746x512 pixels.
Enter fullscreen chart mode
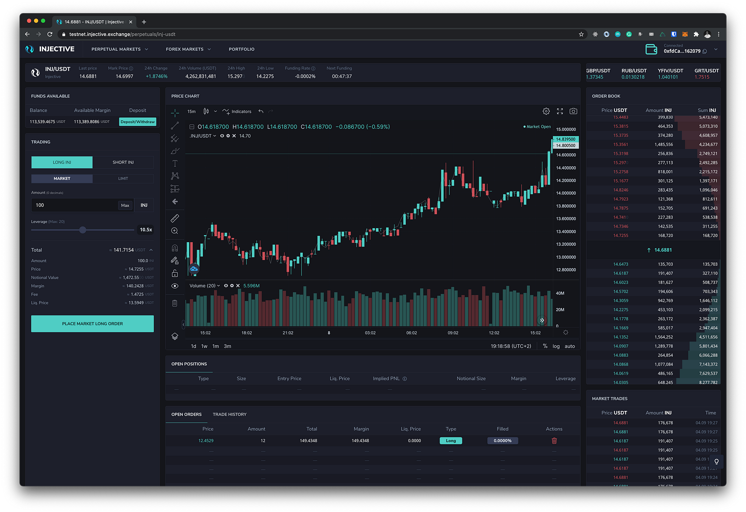coord(560,111)
